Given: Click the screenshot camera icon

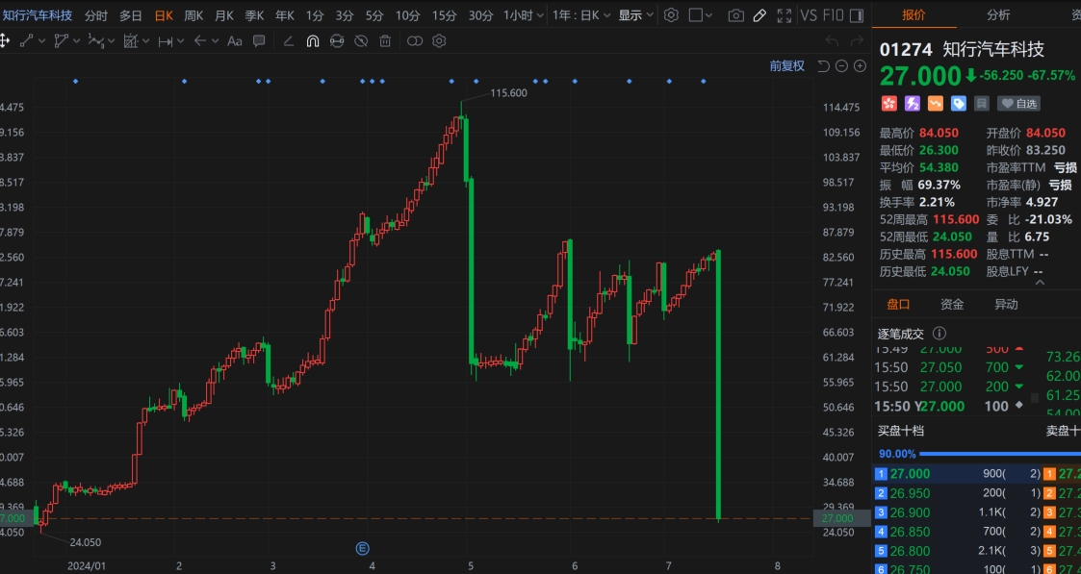Looking at the screenshot, I should 735,15.
